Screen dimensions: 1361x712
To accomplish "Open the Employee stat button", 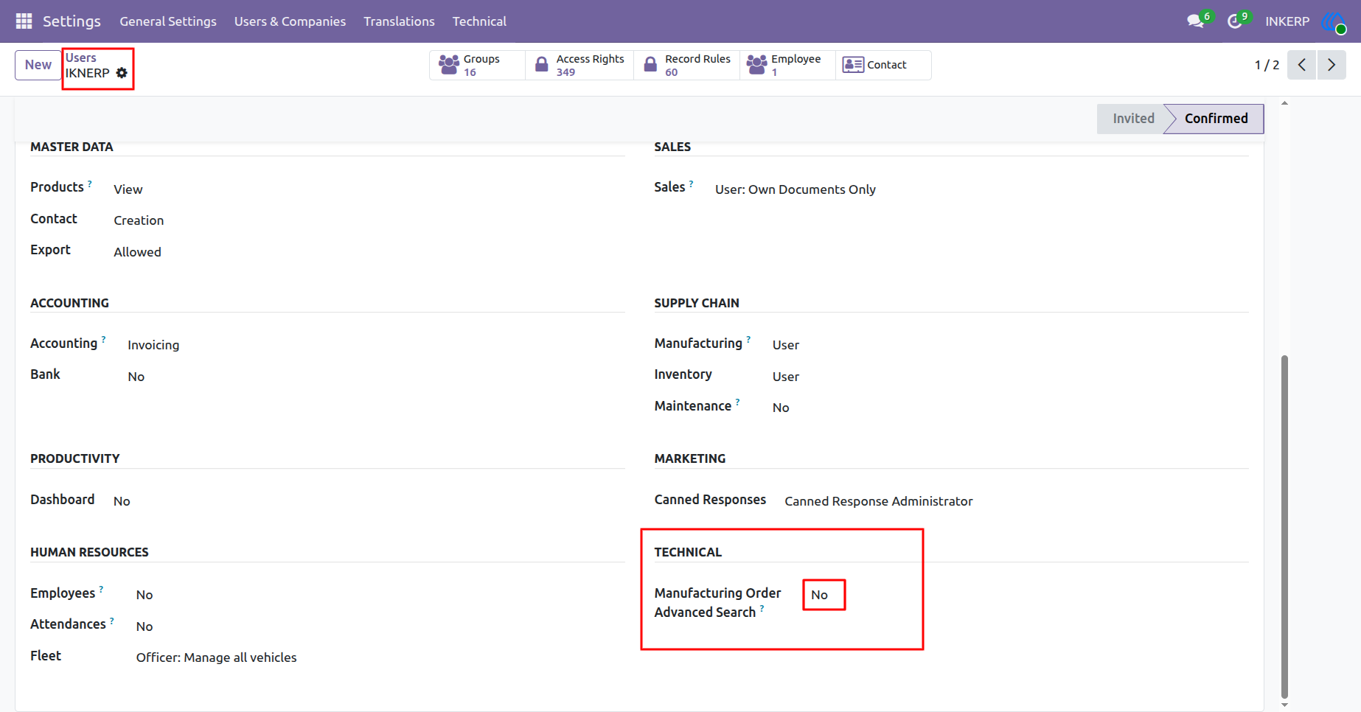I will (x=787, y=65).
